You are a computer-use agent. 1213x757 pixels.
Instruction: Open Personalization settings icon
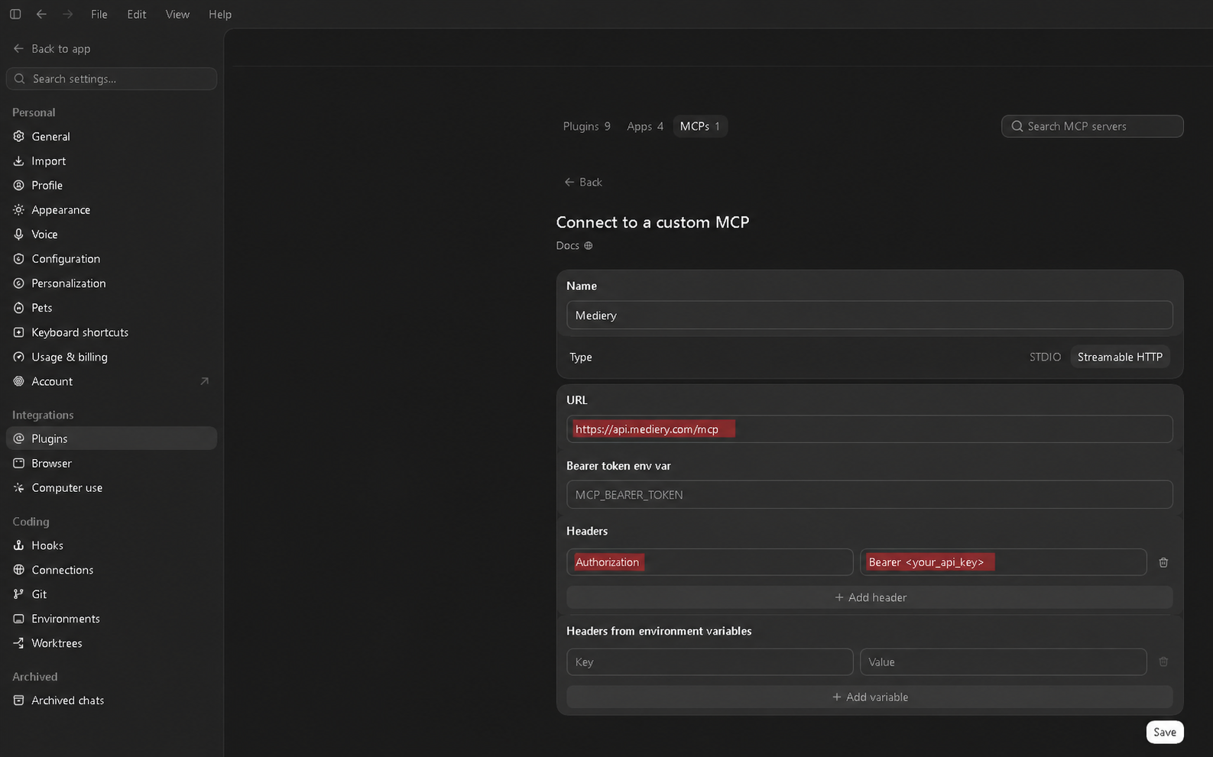(x=19, y=283)
